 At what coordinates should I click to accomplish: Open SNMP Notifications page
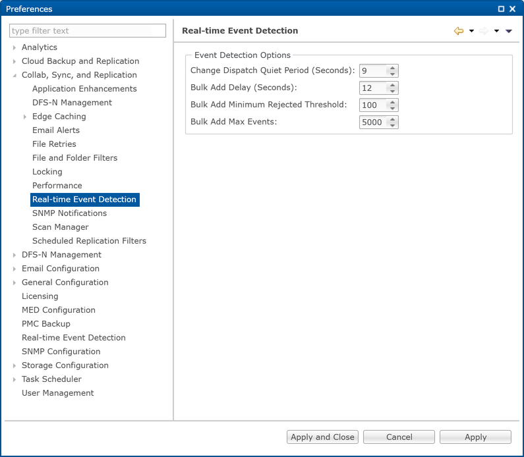click(x=69, y=213)
